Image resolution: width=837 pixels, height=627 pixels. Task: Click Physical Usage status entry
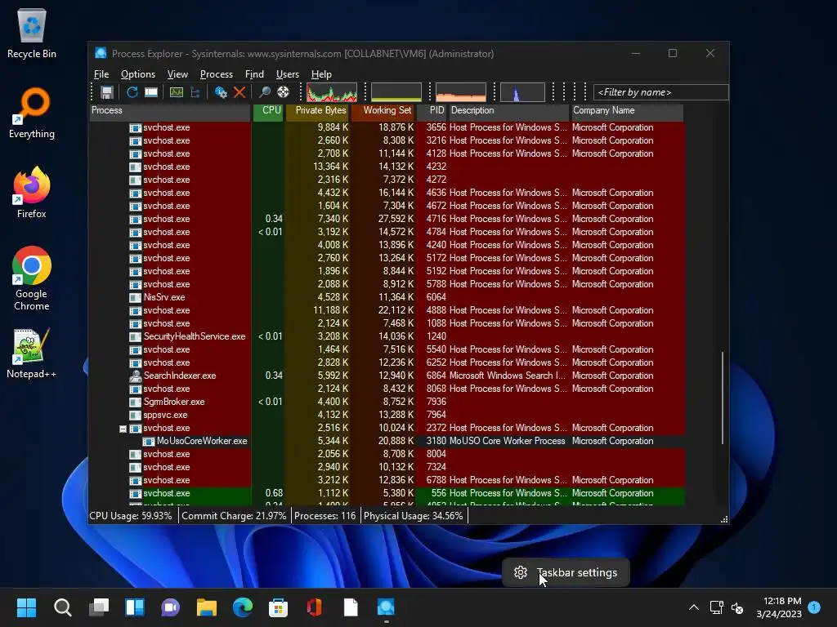point(413,516)
